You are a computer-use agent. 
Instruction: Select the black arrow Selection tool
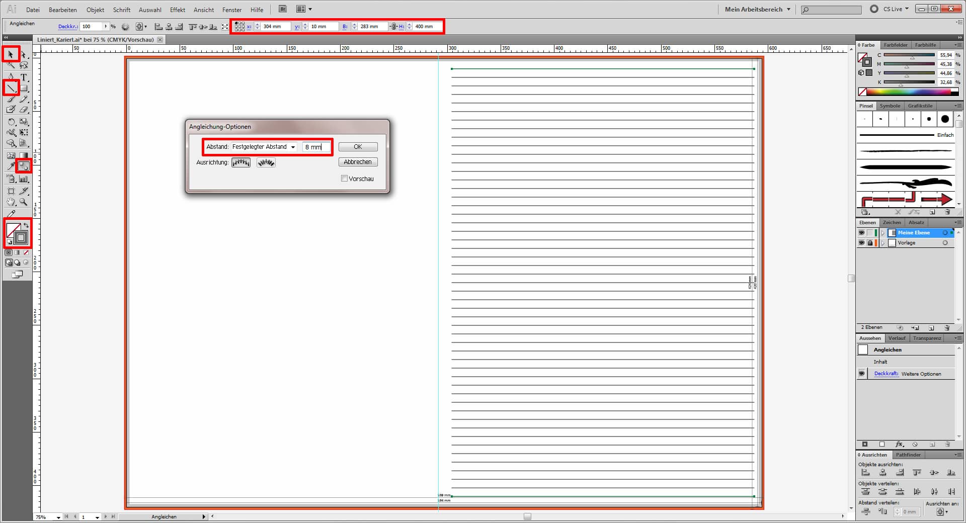[x=11, y=54]
